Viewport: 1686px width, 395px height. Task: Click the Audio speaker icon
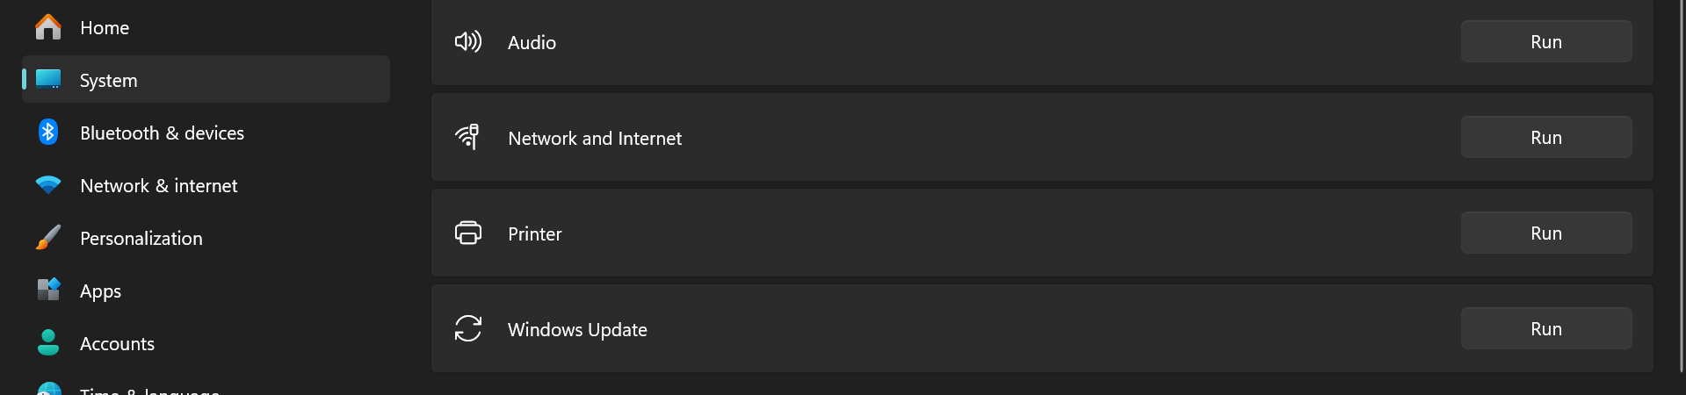(x=468, y=42)
